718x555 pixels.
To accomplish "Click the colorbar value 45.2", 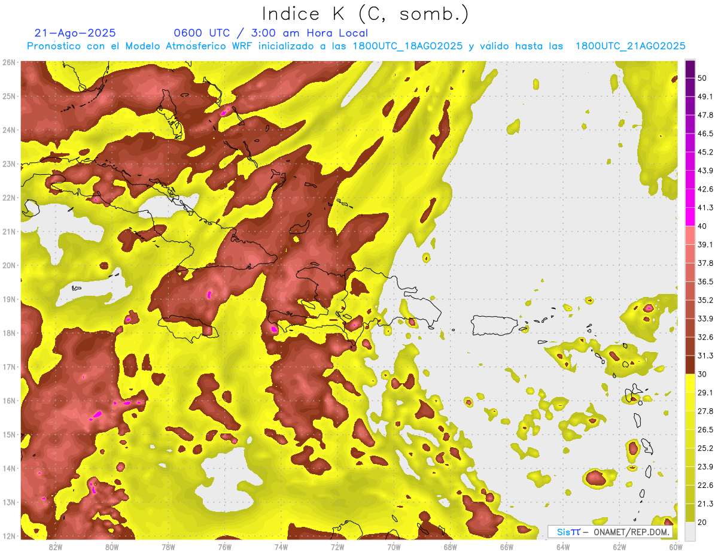I will point(706,152).
